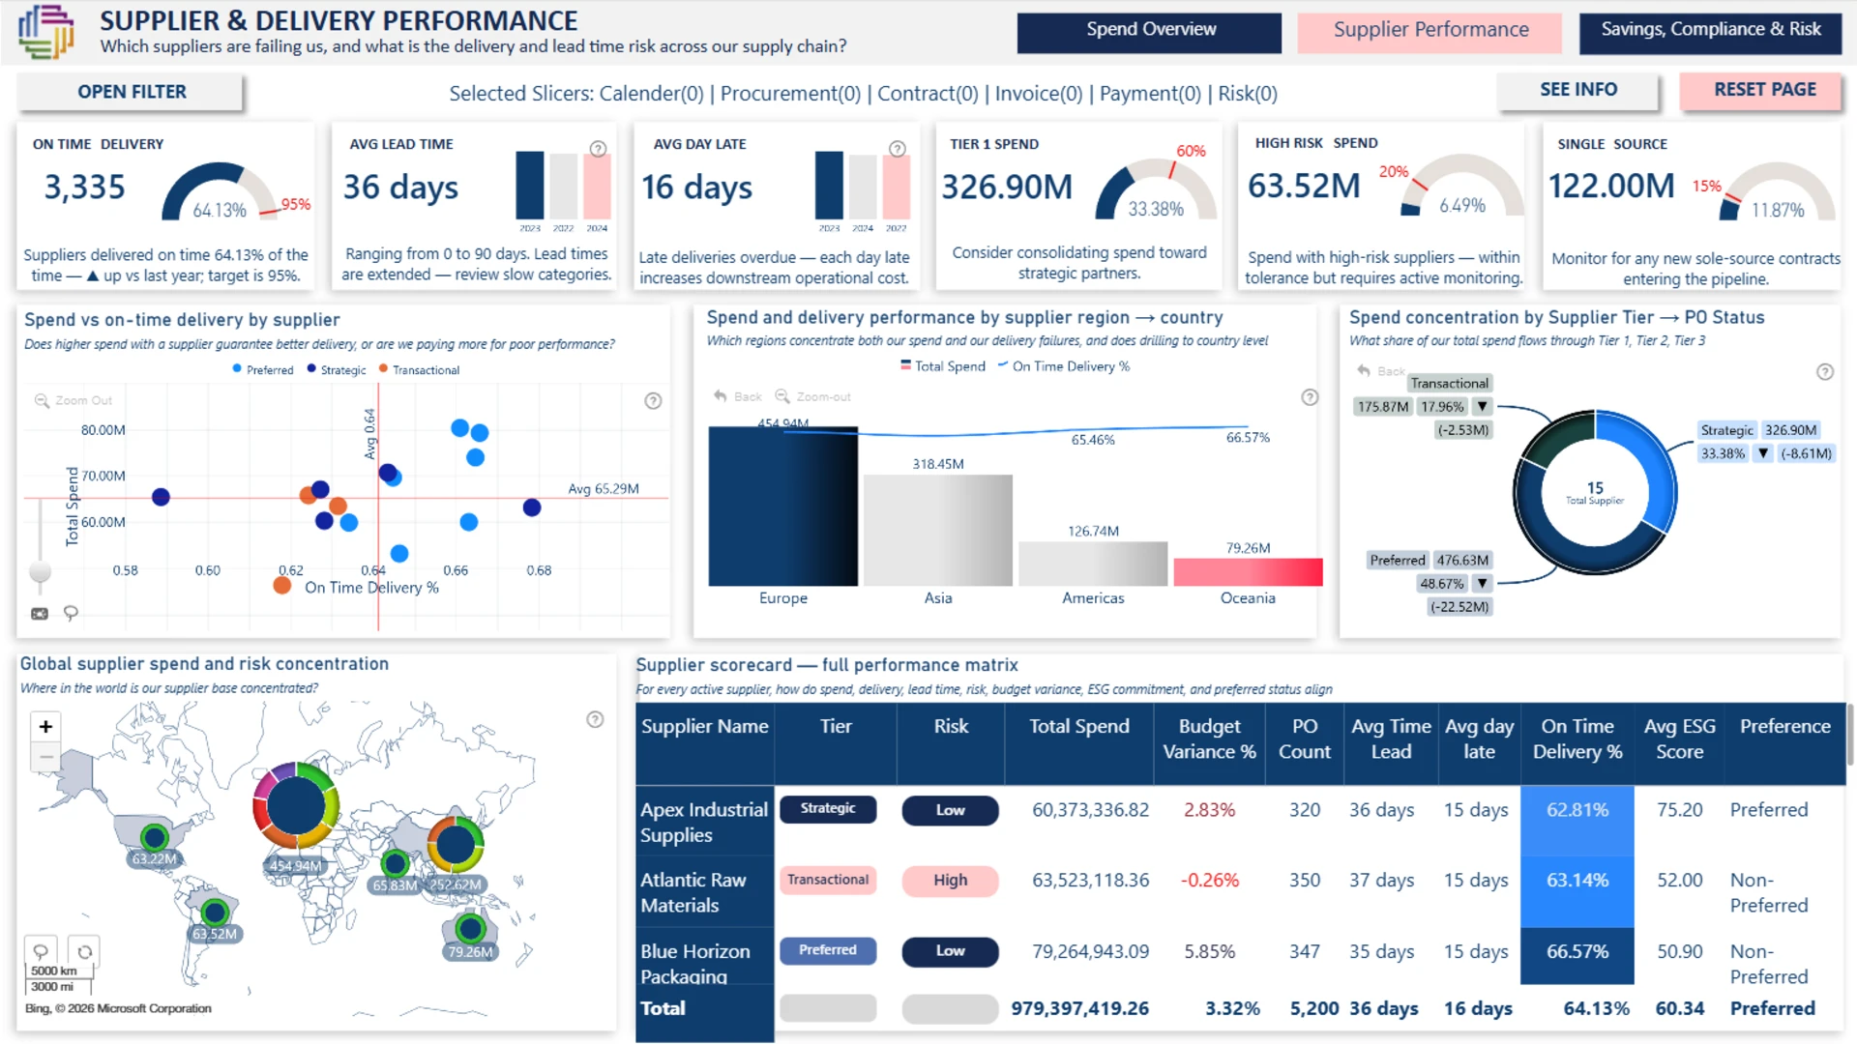
Task: Click the High risk badge for Atlantic Raw
Action: coord(950,881)
